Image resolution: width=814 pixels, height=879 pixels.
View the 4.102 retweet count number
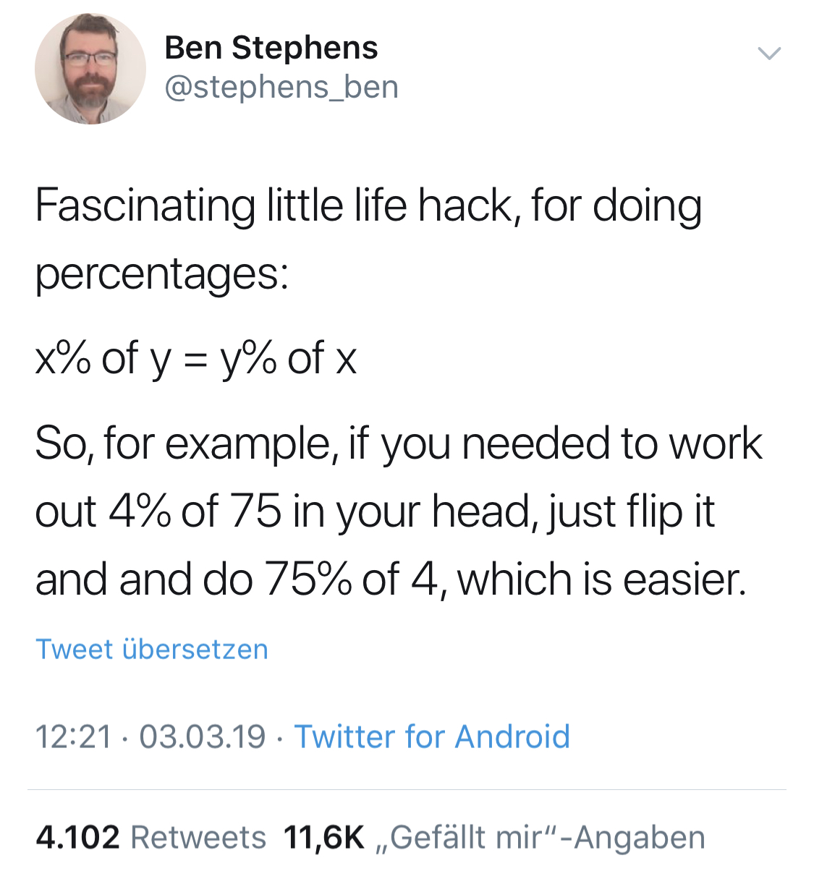77,837
